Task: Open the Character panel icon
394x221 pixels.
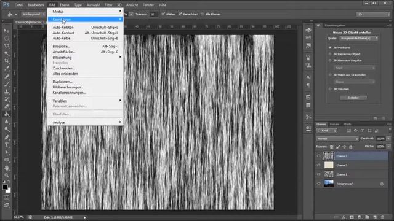Action: click(308, 77)
